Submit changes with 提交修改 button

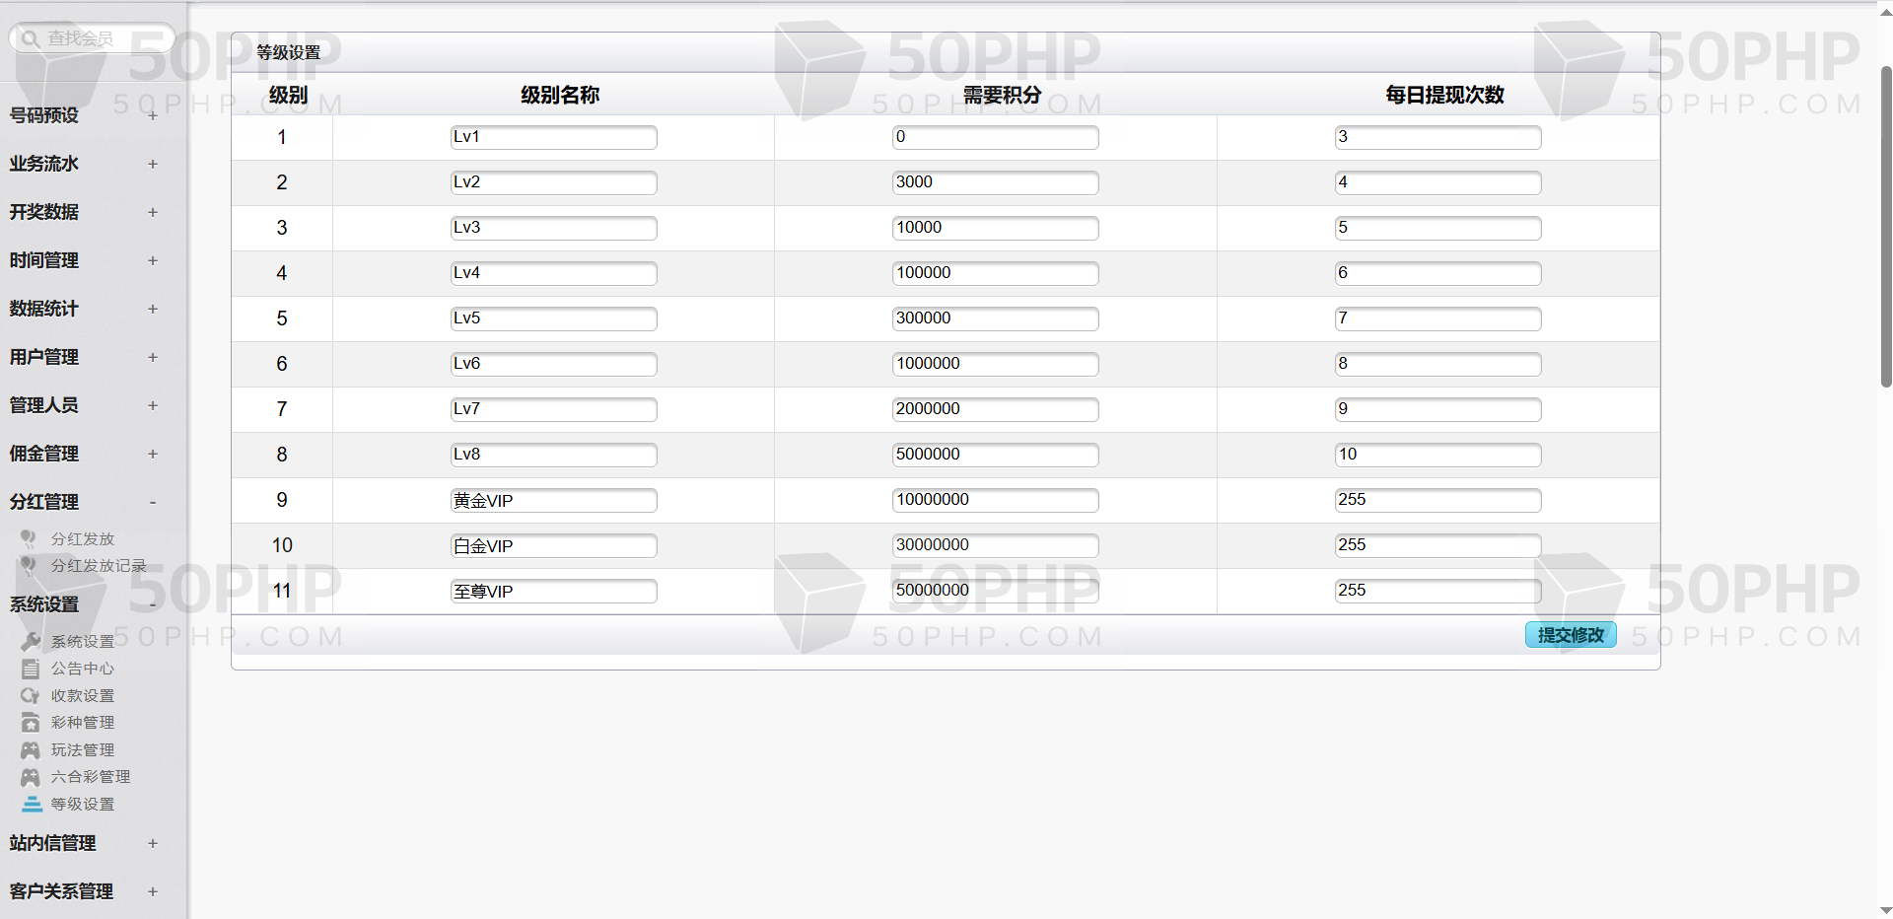tap(1571, 635)
